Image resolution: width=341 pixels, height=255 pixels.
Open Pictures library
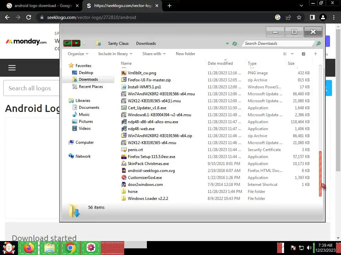coord(86,122)
